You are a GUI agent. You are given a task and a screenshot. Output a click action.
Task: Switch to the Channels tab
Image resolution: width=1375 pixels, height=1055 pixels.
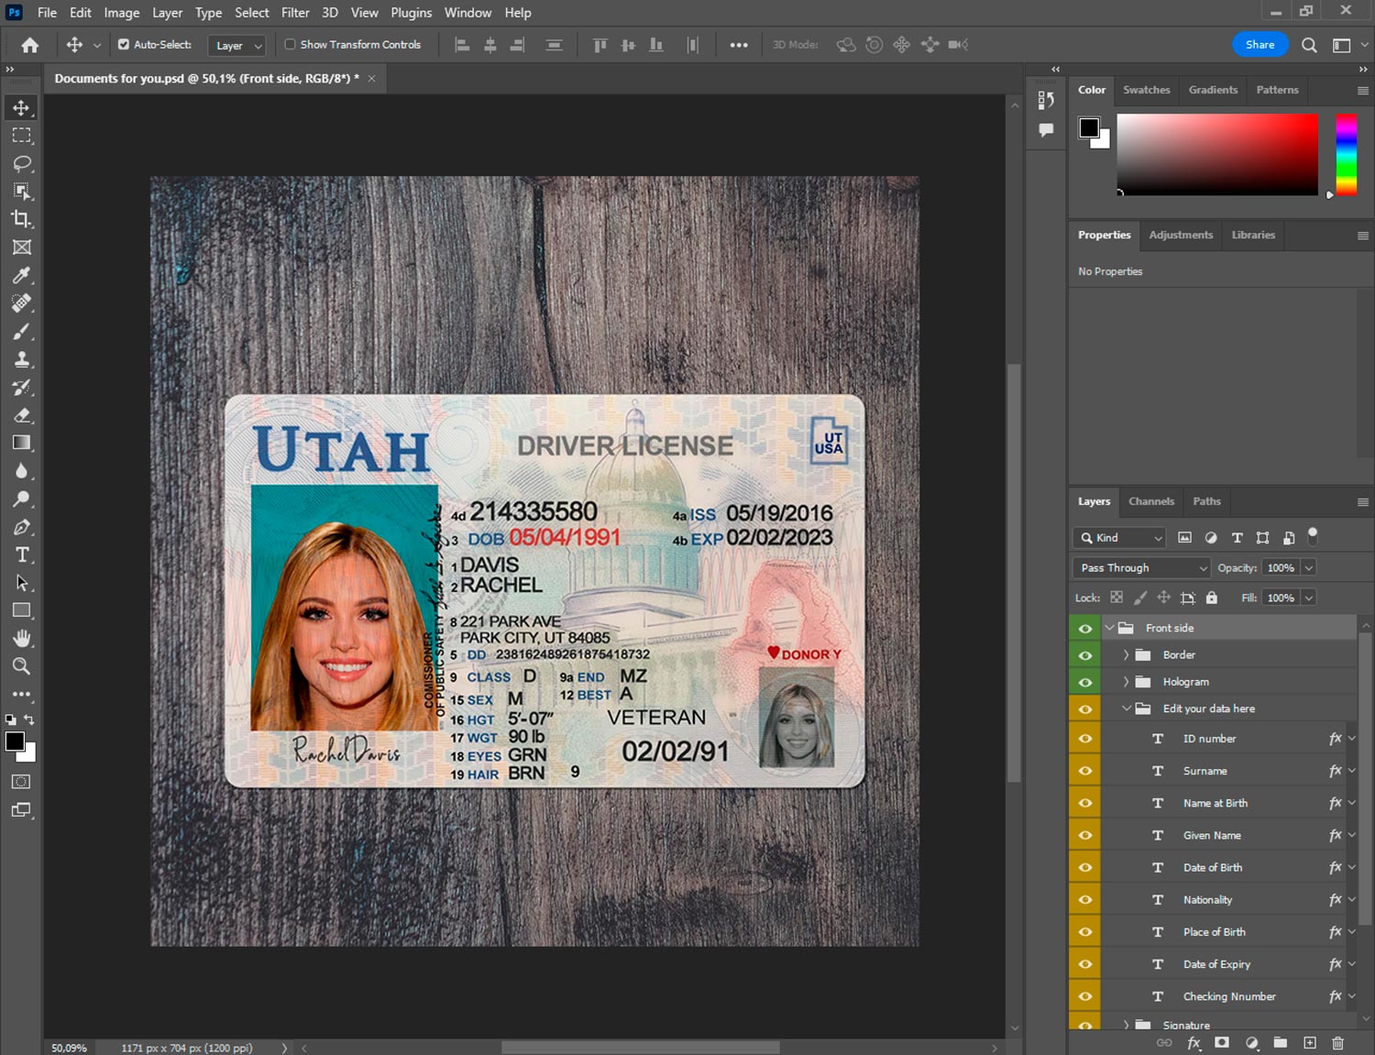pyautogui.click(x=1150, y=501)
